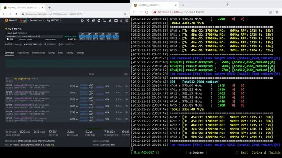This screenshot has width=282, height=158.
Task: Click the 2.5 GB free space value
Action: coord(70,132)
